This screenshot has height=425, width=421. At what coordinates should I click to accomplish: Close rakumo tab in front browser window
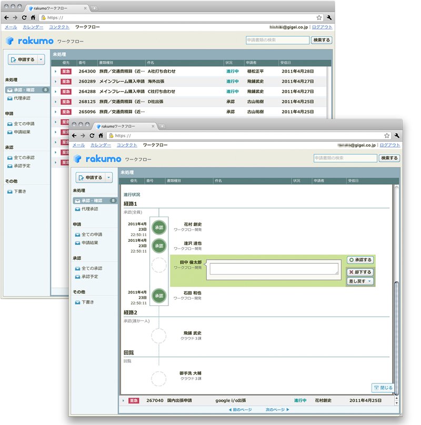tap(153, 126)
